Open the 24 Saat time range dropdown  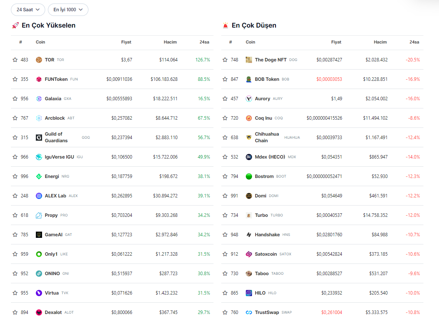pyautogui.click(x=28, y=10)
